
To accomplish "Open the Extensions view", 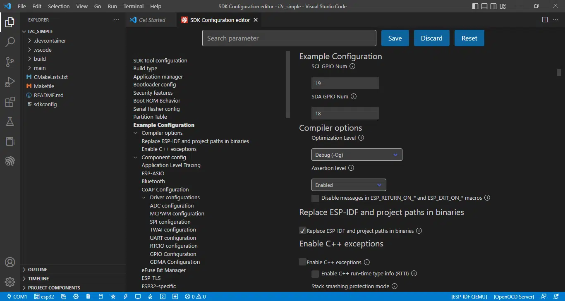I will (10, 102).
